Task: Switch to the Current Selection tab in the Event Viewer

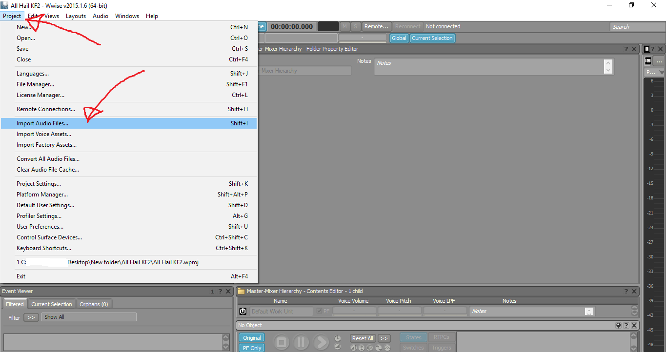Action: coord(52,304)
